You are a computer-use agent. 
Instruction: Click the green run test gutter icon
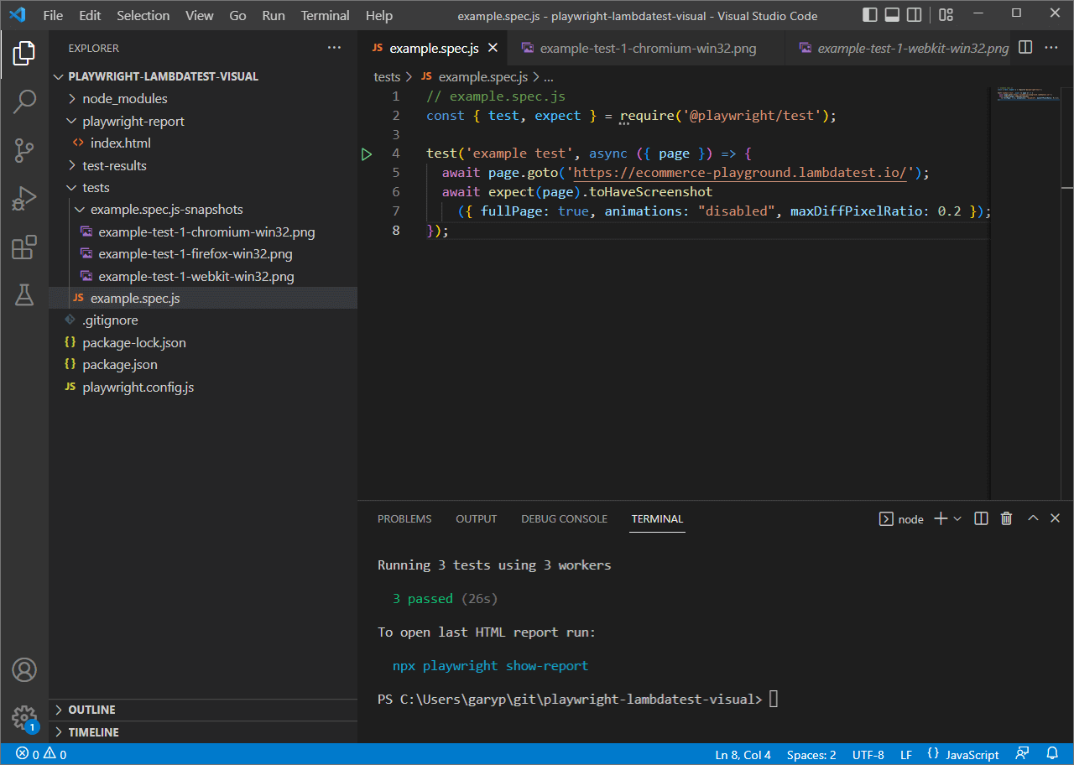click(367, 154)
